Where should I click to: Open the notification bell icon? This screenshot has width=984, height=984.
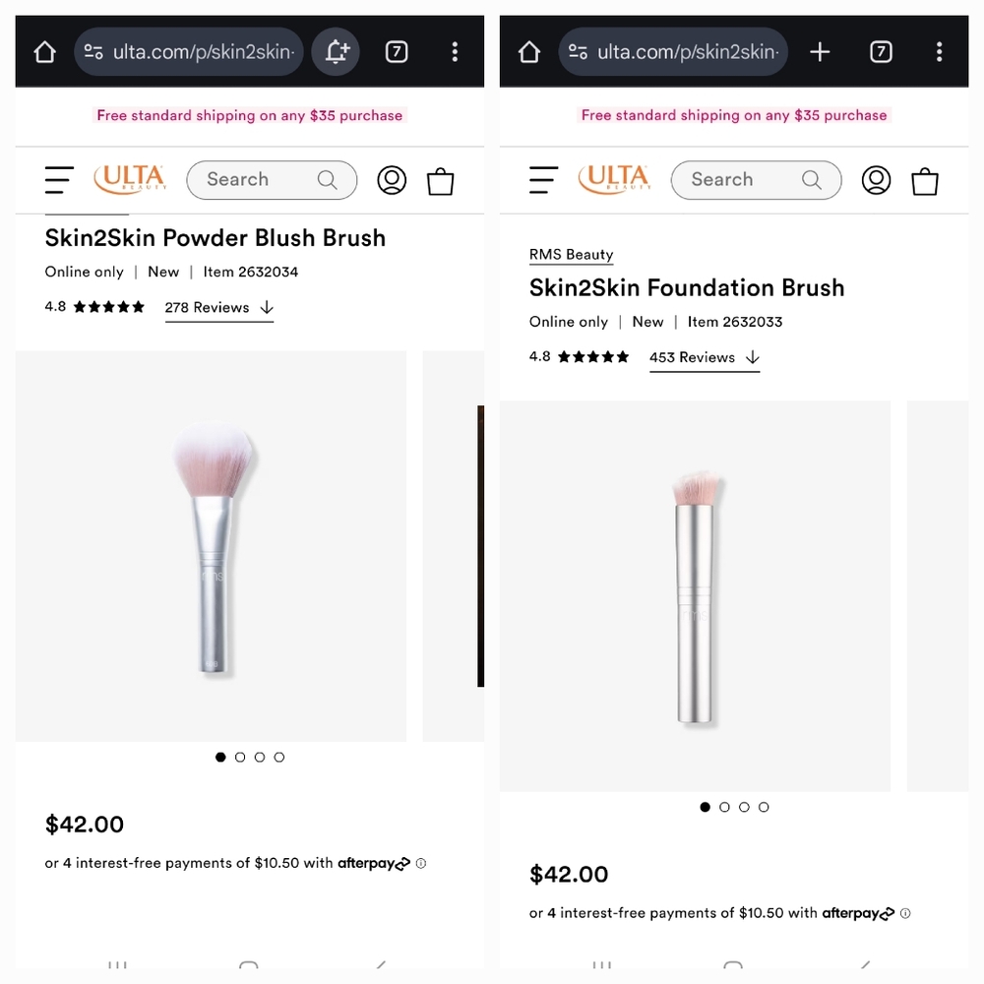336,51
